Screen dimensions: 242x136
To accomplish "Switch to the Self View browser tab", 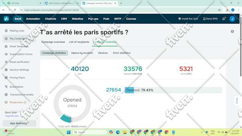I will 25,3.
